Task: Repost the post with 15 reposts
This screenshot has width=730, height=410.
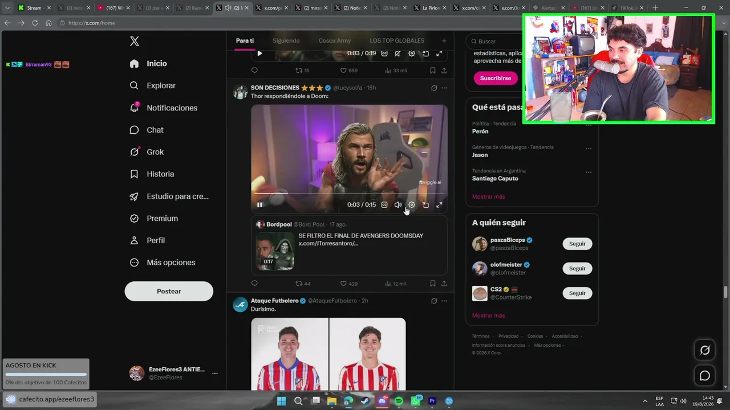Action: pyautogui.click(x=302, y=71)
